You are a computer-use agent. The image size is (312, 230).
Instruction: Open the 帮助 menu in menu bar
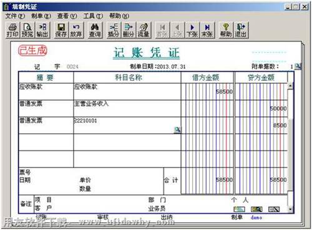119,16
